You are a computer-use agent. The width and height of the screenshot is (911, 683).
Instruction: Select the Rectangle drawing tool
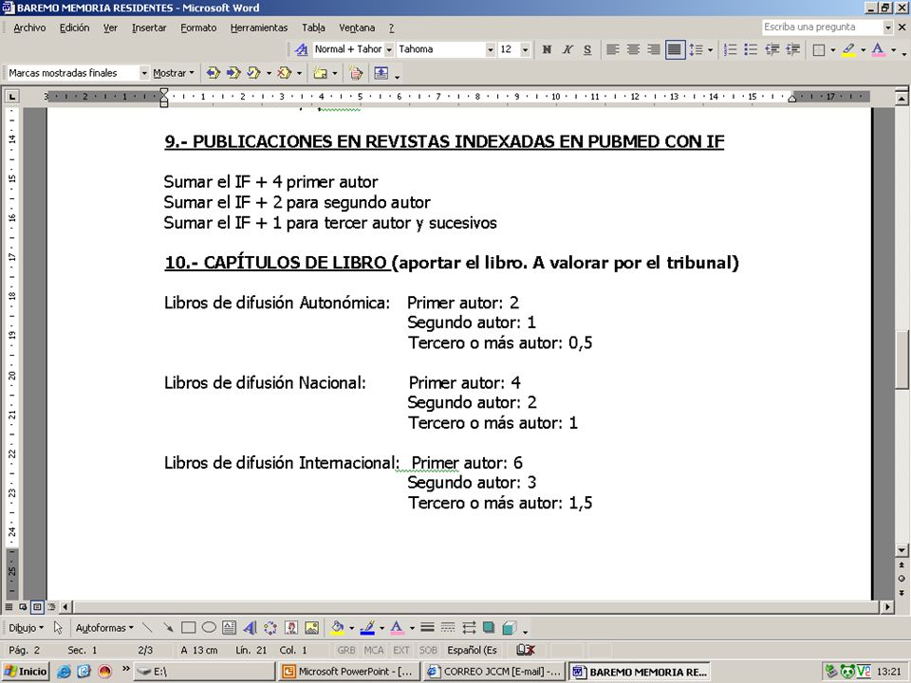pos(188,628)
